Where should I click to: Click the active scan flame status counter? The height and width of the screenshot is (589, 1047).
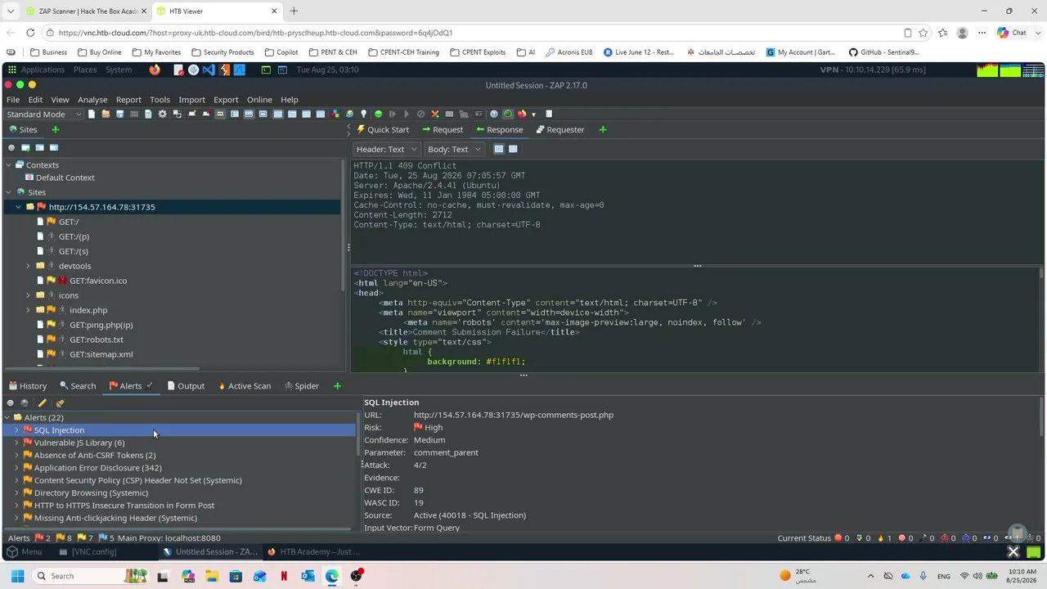pyautogui.click(x=884, y=538)
